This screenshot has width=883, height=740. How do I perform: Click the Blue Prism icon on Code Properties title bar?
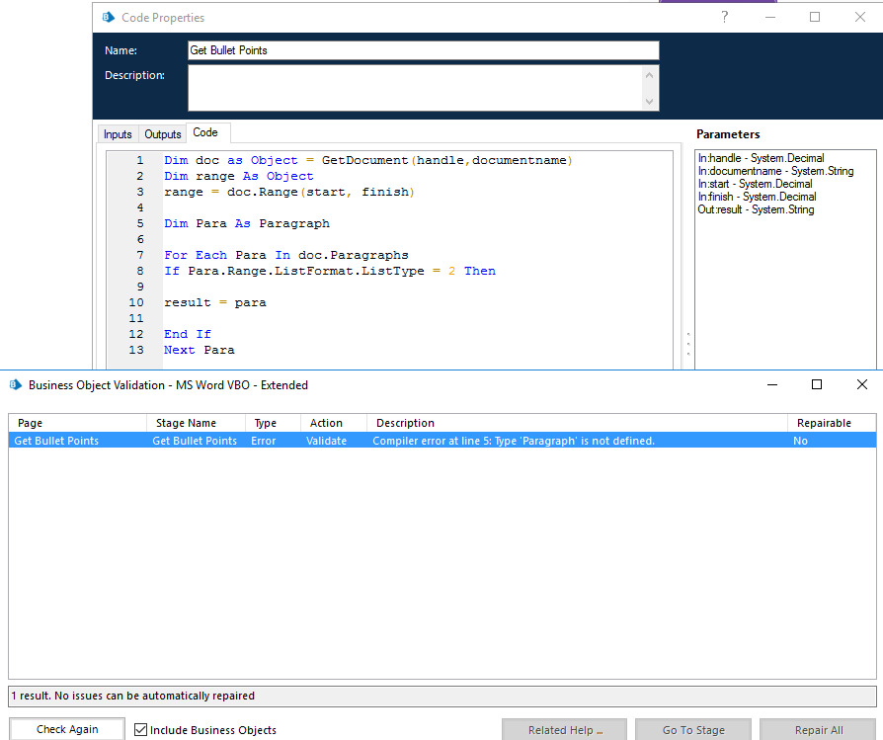[107, 17]
